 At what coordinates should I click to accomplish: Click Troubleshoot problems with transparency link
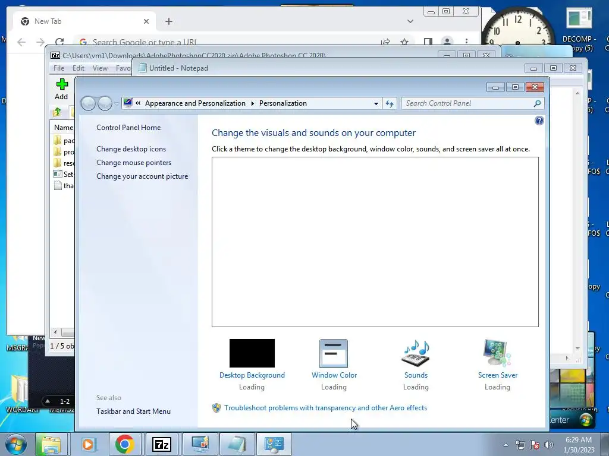point(325,408)
